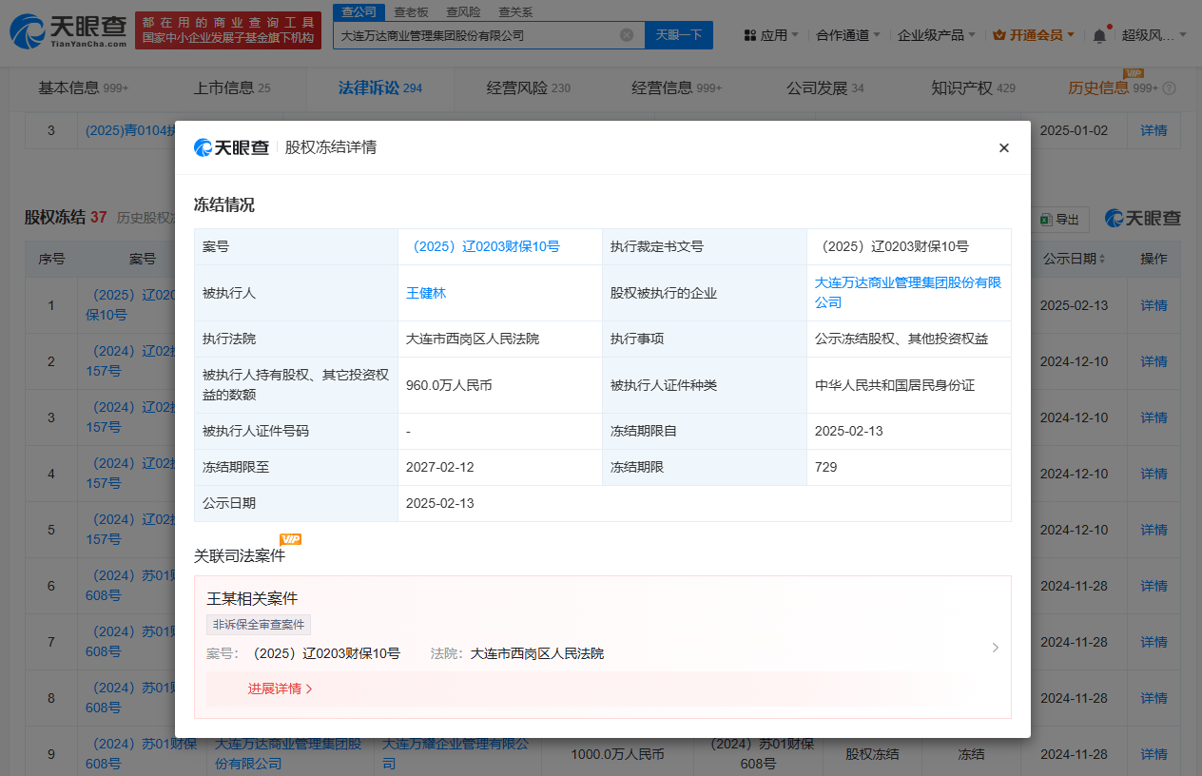
Task: Open 详情 for row 9
Action: click(x=1154, y=754)
